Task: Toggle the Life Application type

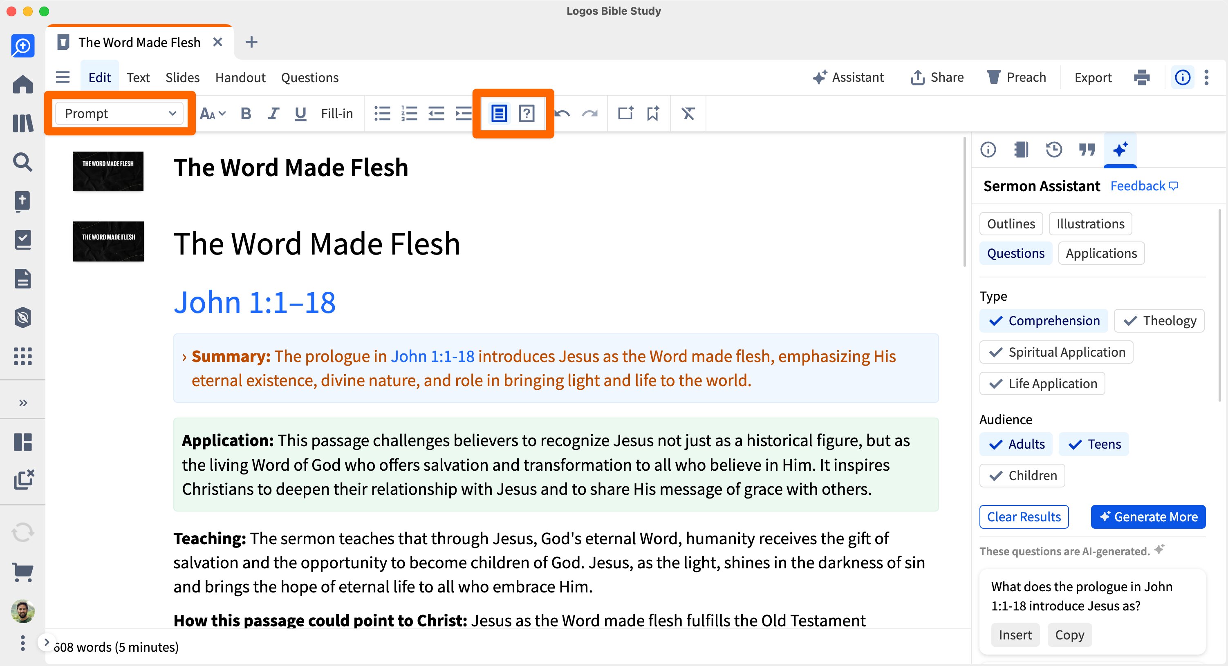Action: click(x=1042, y=384)
